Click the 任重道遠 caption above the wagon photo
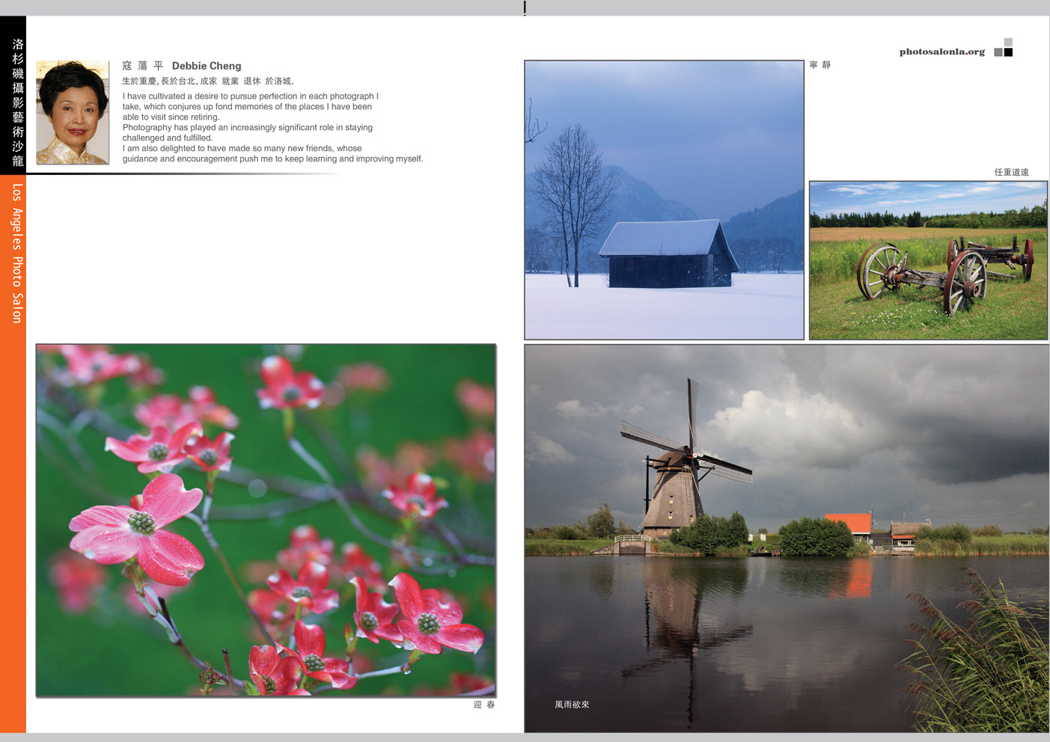 coord(1011,172)
